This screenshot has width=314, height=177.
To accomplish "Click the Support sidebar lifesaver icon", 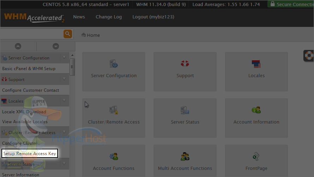I will click(x=4, y=79).
